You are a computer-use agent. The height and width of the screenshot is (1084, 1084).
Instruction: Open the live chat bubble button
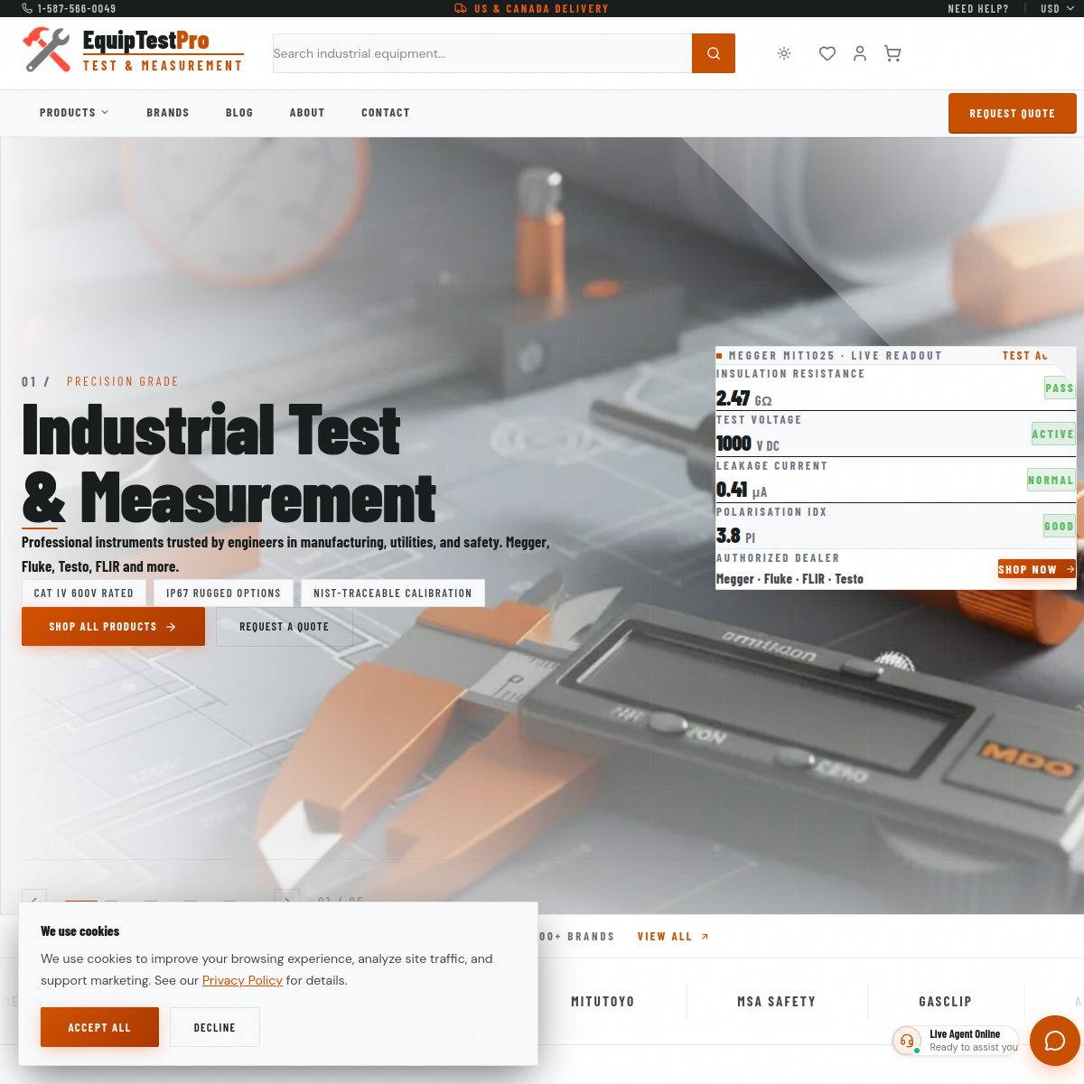pyautogui.click(x=1055, y=1041)
